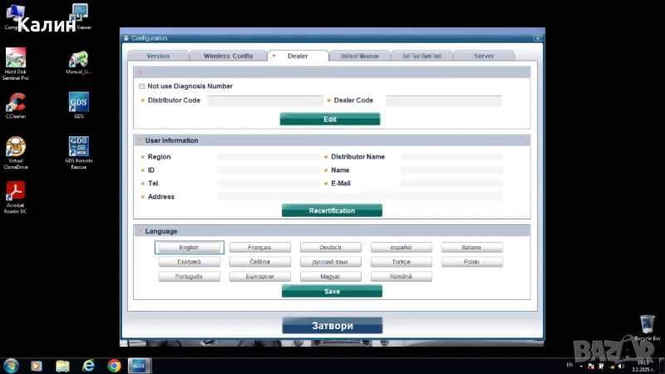Enable Not use Diagnosis Number checkbox
The image size is (665, 374).
(142, 86)
